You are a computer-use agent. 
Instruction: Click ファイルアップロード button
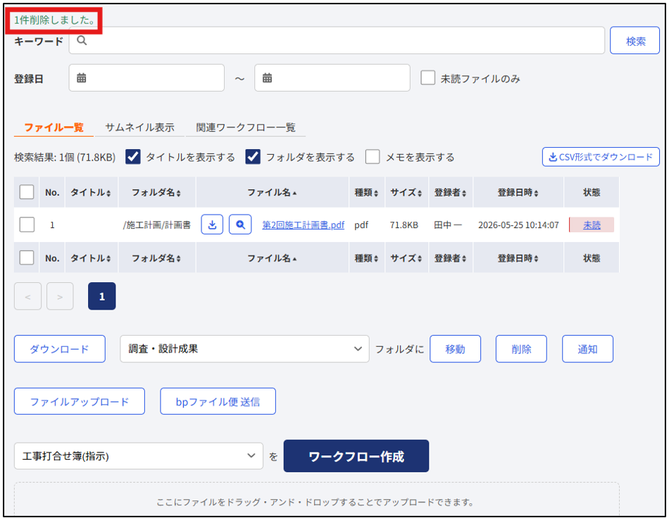click(80, 401)
